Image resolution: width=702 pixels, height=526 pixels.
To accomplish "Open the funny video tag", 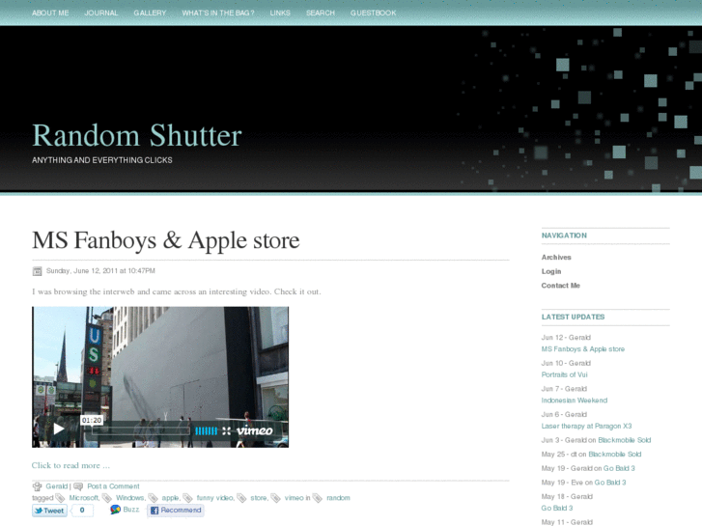I will point(214,498).
